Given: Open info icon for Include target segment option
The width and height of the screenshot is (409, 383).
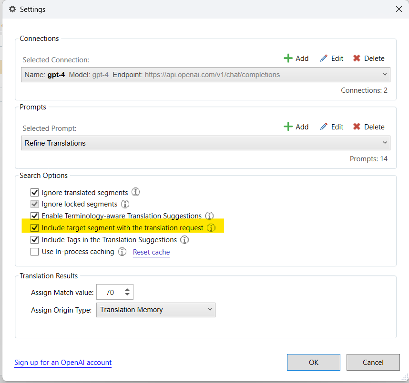Looking at the screenshot, I should click(211, 227).
